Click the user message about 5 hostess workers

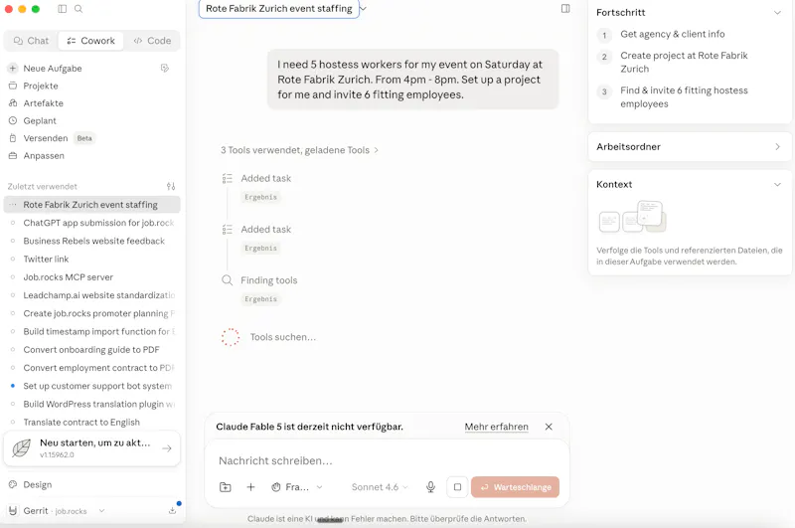click(412, 80)
